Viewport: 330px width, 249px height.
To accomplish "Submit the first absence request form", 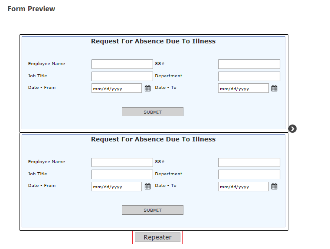I will click(152, 112).
